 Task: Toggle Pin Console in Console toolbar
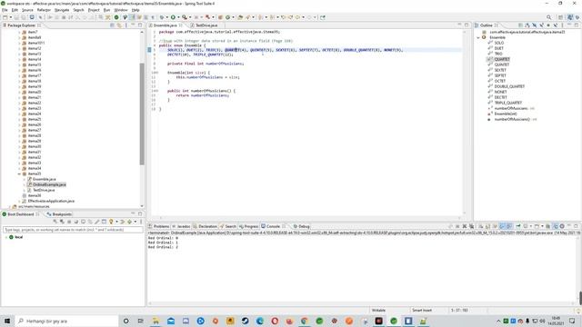(518, 226)
